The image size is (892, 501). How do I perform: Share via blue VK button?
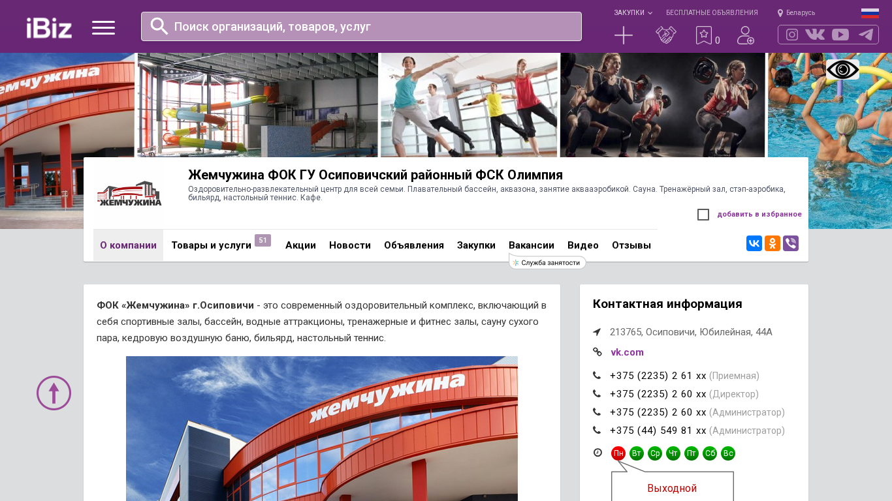(x=754, y=243)
